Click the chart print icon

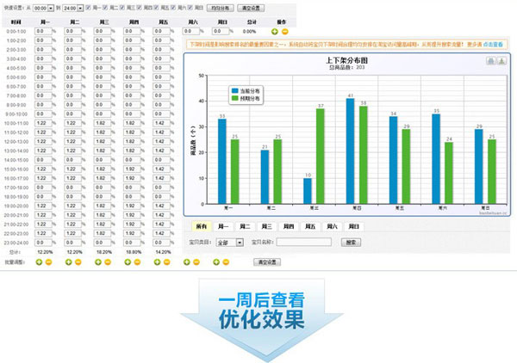point(491,61)
